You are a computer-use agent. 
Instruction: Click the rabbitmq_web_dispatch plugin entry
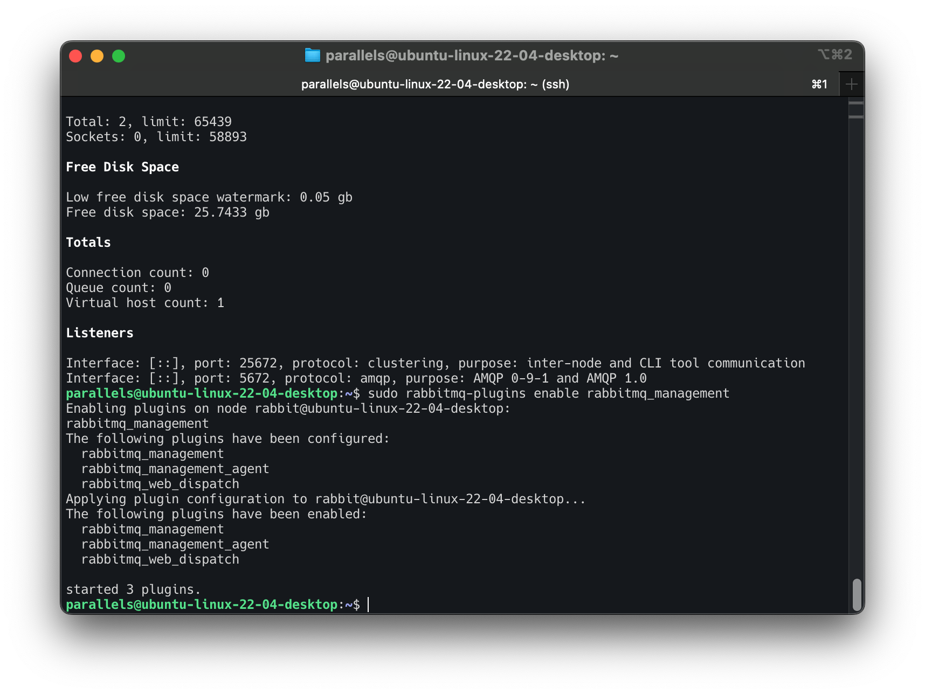160,483
